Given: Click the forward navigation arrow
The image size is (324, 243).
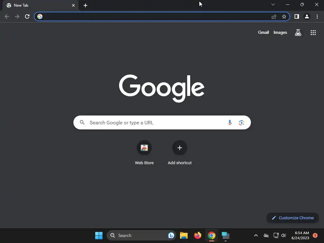Looking at the screenshot, I should pyautogui.click(x=17, y=16).
